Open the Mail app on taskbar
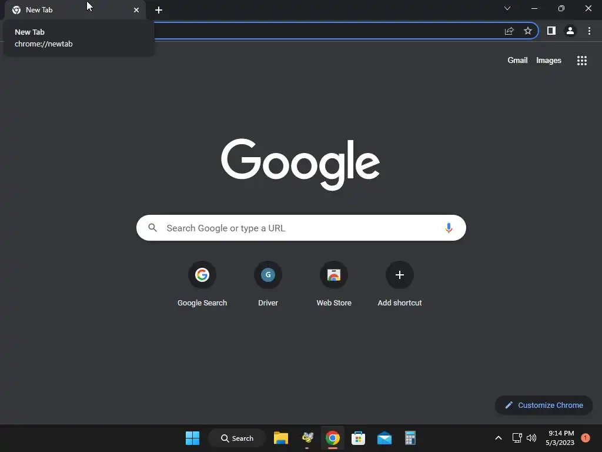The height and width of the screenshot is (452, 602). 384,438
